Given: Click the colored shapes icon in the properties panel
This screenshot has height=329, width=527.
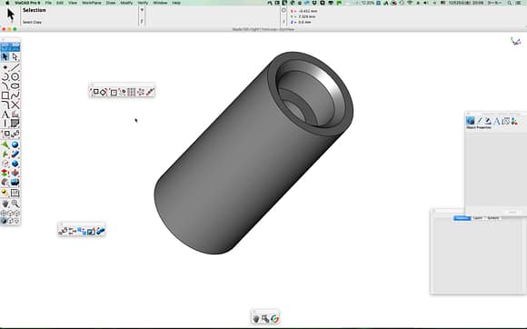Looking at the screenshot, I should (514, 121).
